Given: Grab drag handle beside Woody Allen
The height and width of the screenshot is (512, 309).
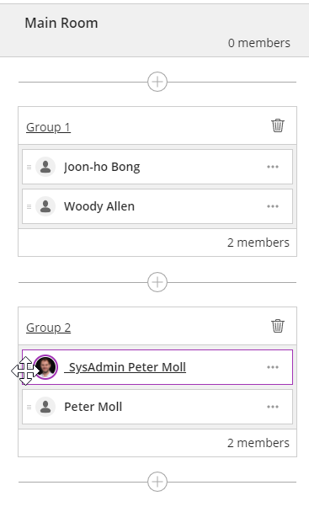Looking at the screenshot, I should (x=29, y=206).
